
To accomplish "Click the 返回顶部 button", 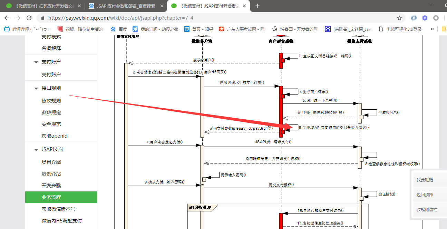I will coord(430,195).
